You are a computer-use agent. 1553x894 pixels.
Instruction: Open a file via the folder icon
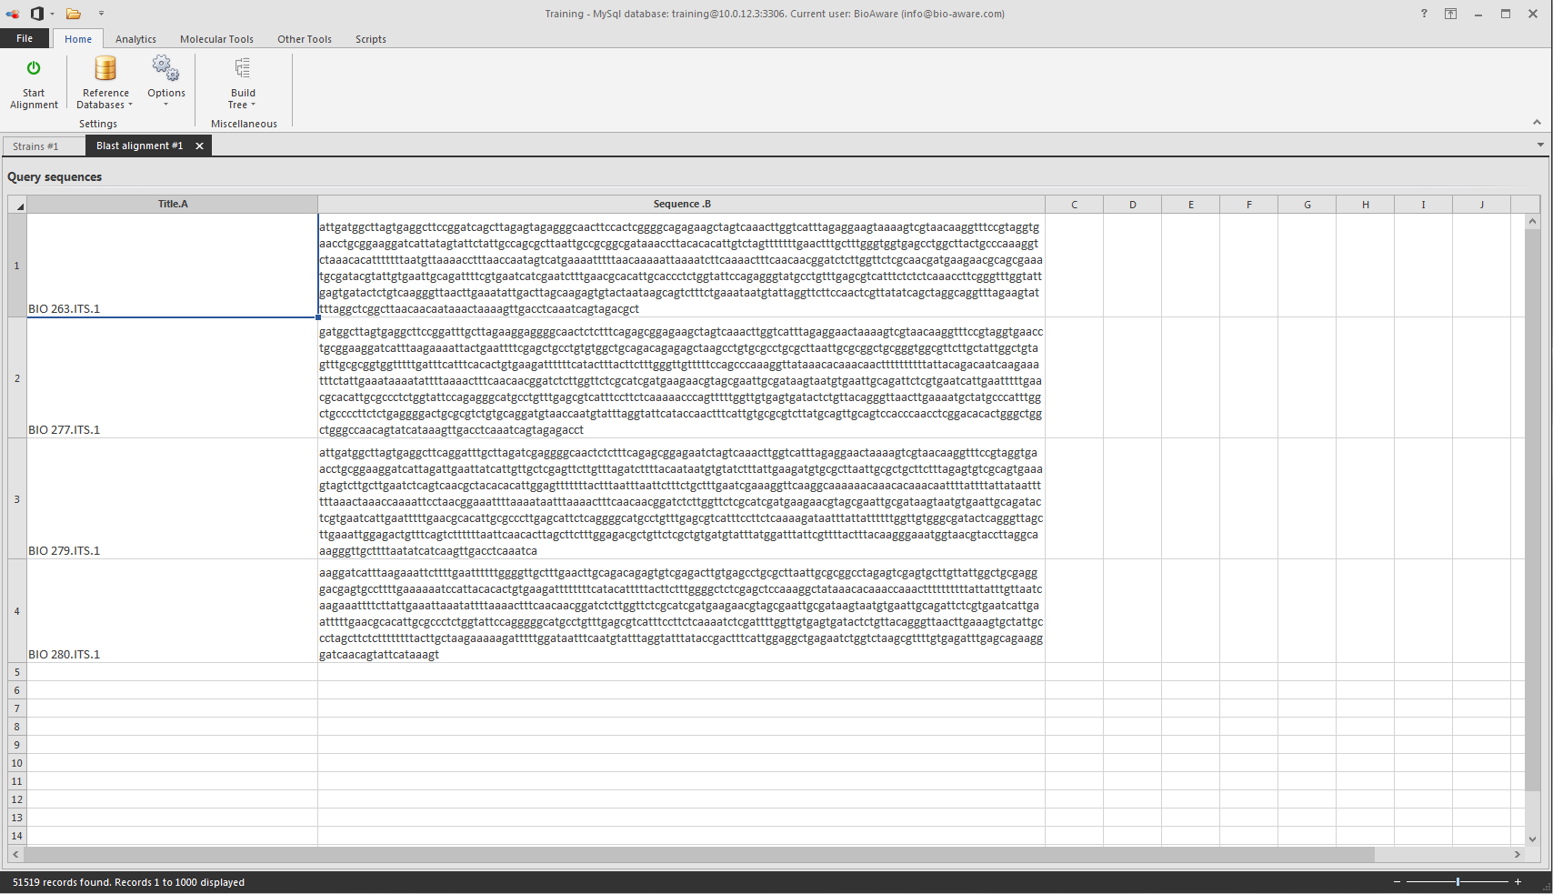click(73, 14)
